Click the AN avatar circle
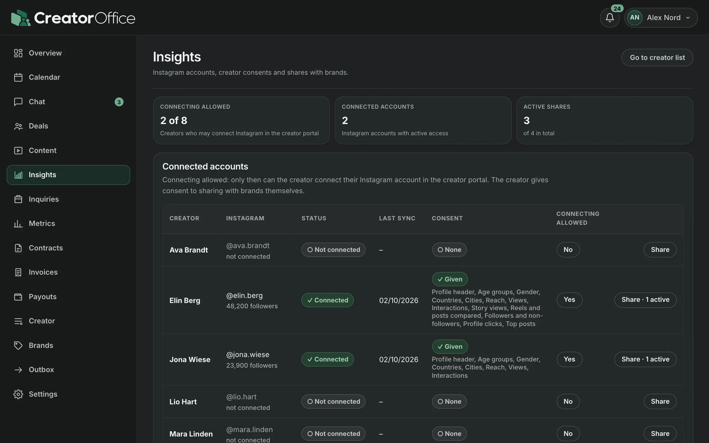Viewport: 709px width, 443px height. click(635, 18)
